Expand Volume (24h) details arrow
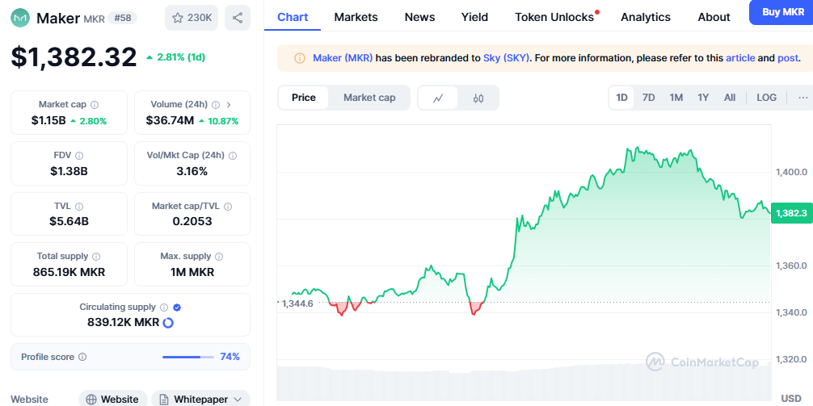 coord(229,105)
